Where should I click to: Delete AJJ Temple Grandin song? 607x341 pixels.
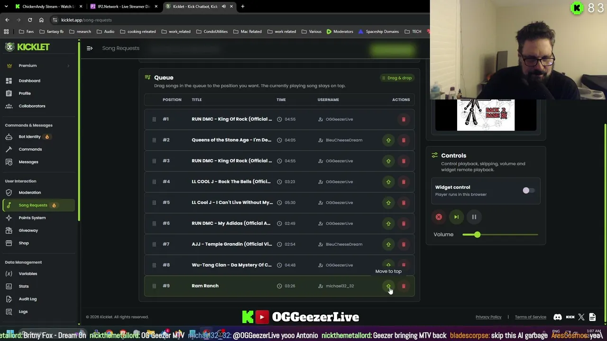click(404, 244)
